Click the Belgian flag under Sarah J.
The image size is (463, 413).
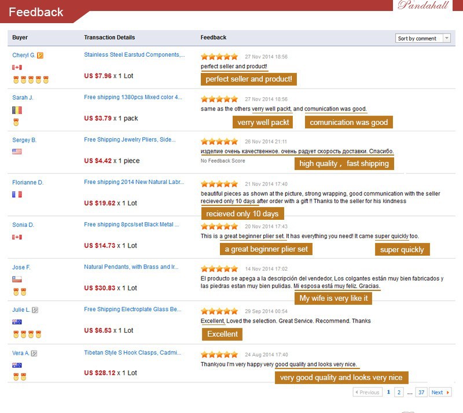coord(17,110)
